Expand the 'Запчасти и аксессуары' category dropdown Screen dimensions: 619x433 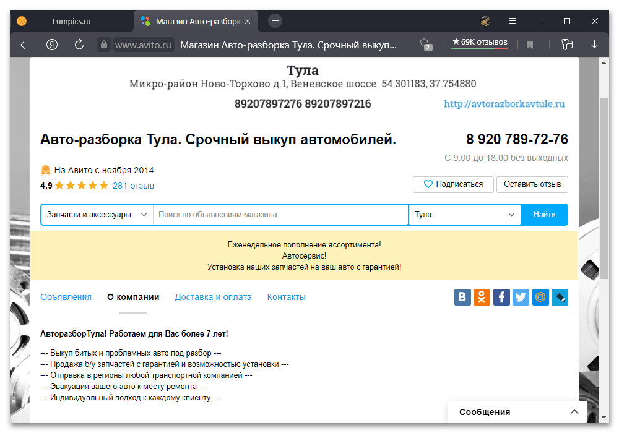(x=97, y=215)
